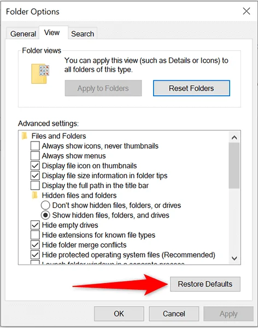Choose Show hidden files, folders, and drives
The image size is (258, 328).
pos(45,215)
